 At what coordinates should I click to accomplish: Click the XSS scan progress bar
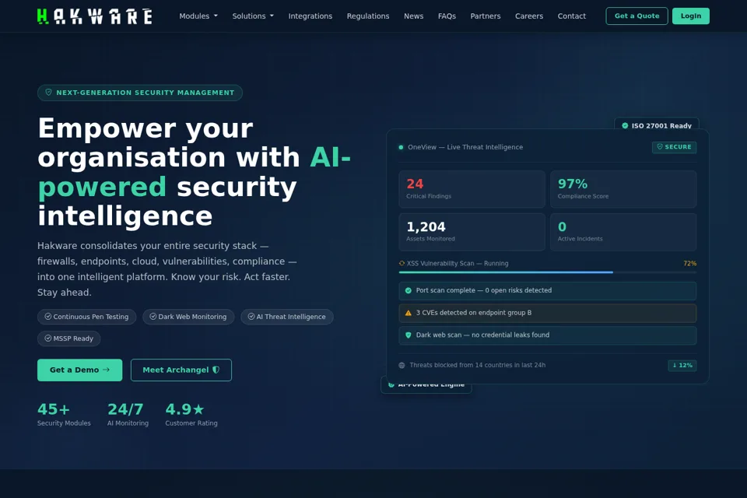pos(547,272)
